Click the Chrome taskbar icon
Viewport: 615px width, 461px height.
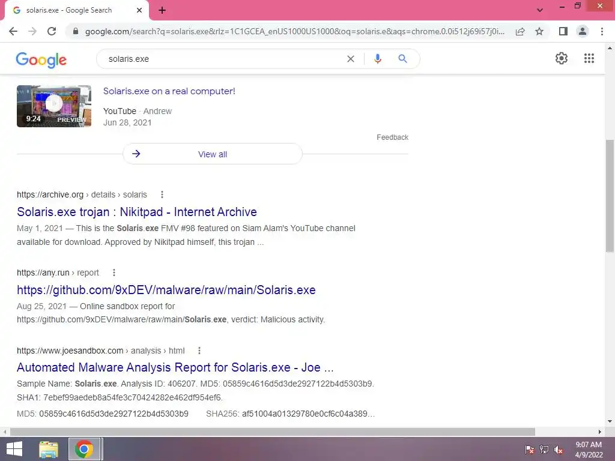tap(84, 449)
